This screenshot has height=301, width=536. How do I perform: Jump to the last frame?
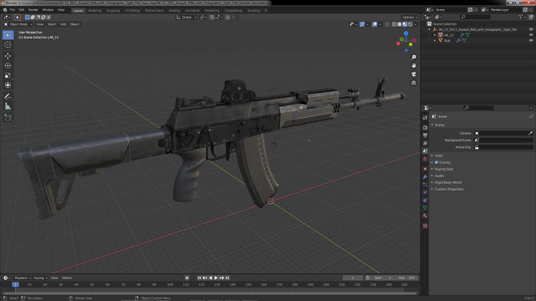pos(227,278)
